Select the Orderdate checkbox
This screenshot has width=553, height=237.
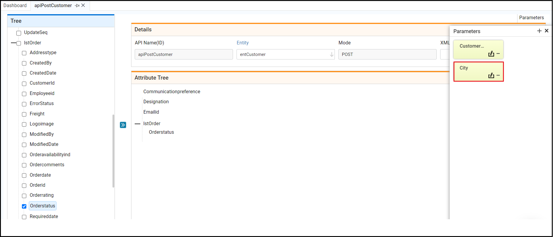[x=24, y=175]
